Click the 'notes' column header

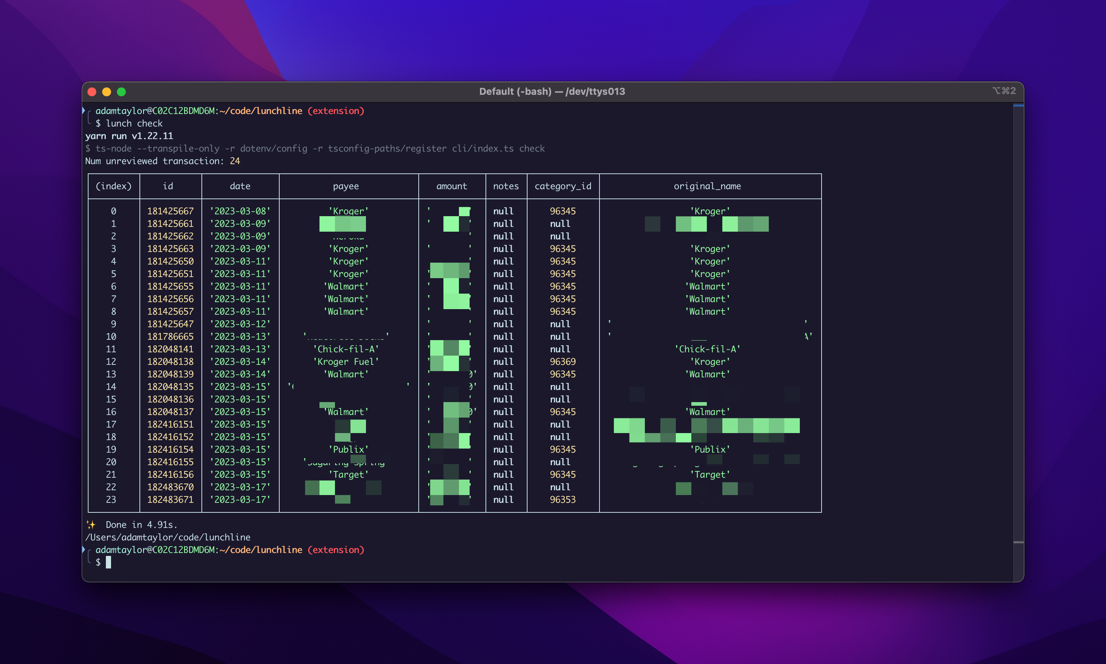[506, 186]
